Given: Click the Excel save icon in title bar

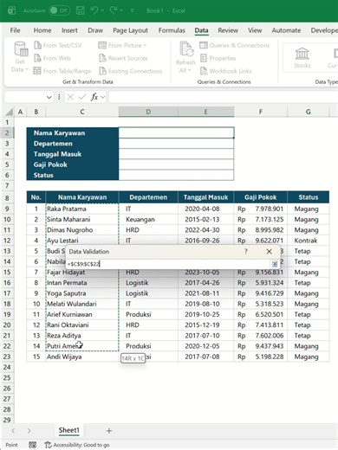Looking at the screenshot, I should click(81, 10).
